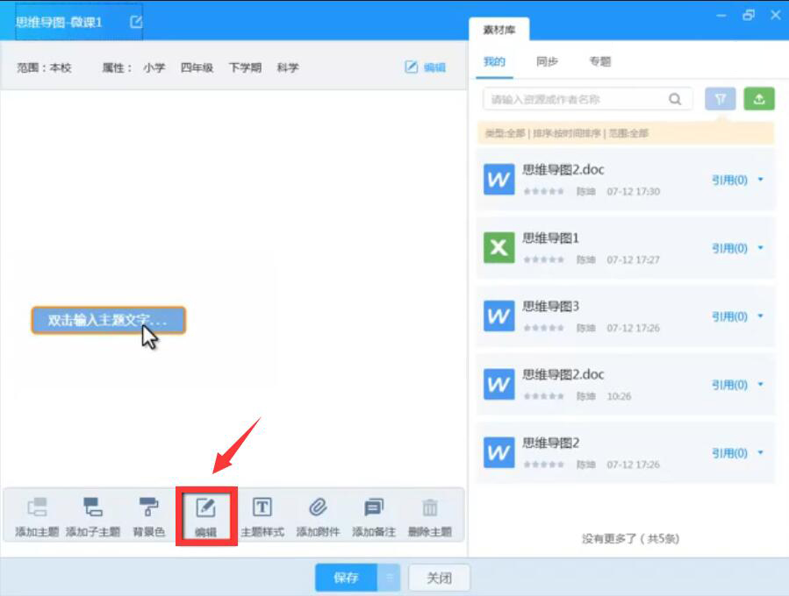The height and width of the screenshot is (596, 789).
Task: Click star rating of 思维导图1
Action: pyautogui.click(x=543, y=259)
